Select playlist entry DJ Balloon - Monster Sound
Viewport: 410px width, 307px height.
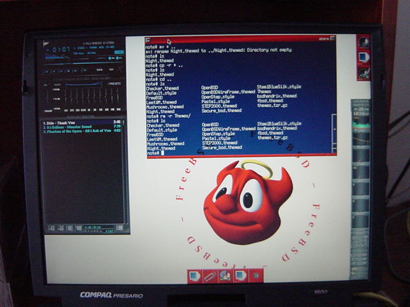click(x=81, y=127)
